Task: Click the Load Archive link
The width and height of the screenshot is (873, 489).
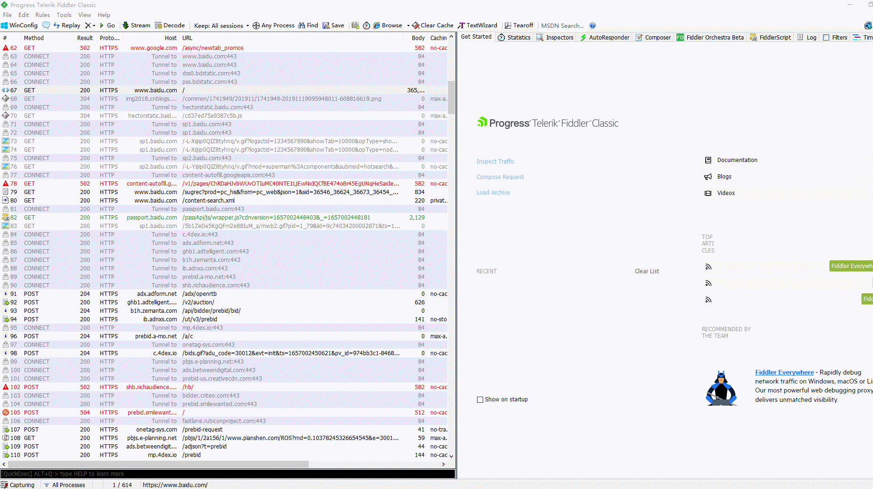Action: click(x=493, y=192)
